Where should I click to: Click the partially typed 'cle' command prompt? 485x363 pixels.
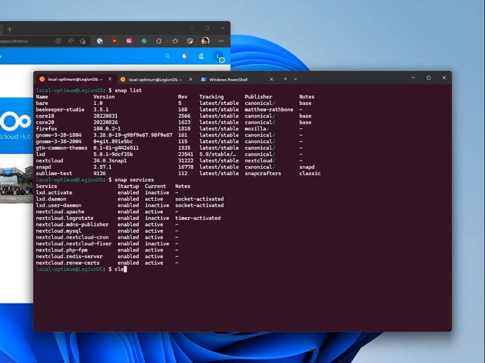(x=119, y=269)
